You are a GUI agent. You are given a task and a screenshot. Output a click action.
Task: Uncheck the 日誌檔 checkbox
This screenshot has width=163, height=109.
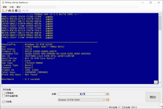(x=4, y=102)
